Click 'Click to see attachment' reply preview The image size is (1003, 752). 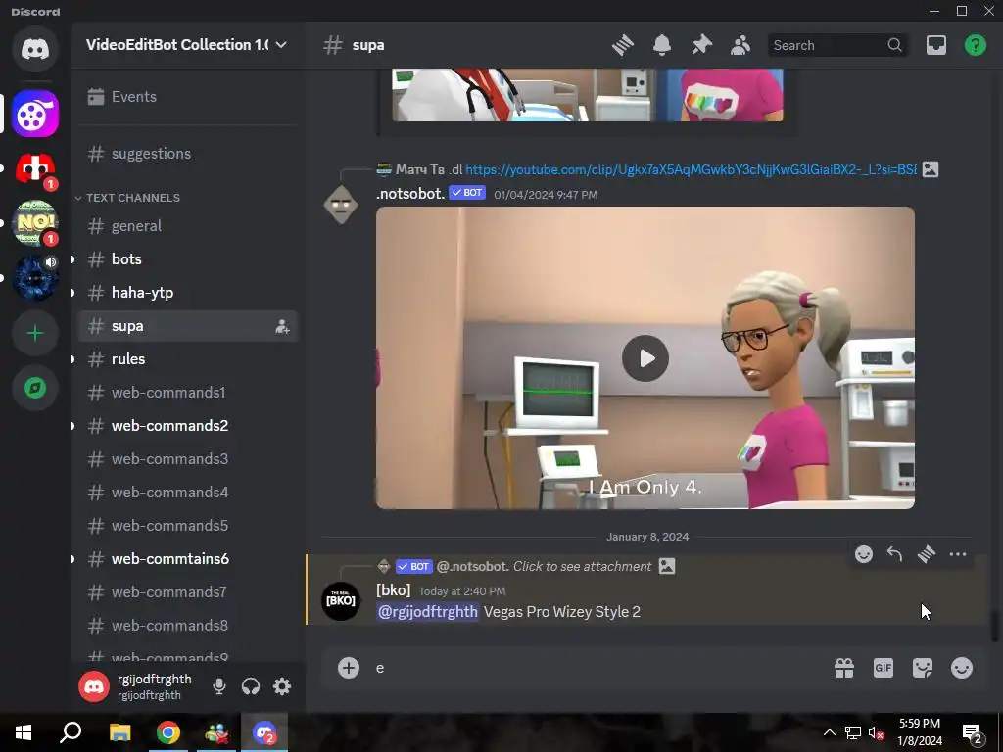point(582,566)
